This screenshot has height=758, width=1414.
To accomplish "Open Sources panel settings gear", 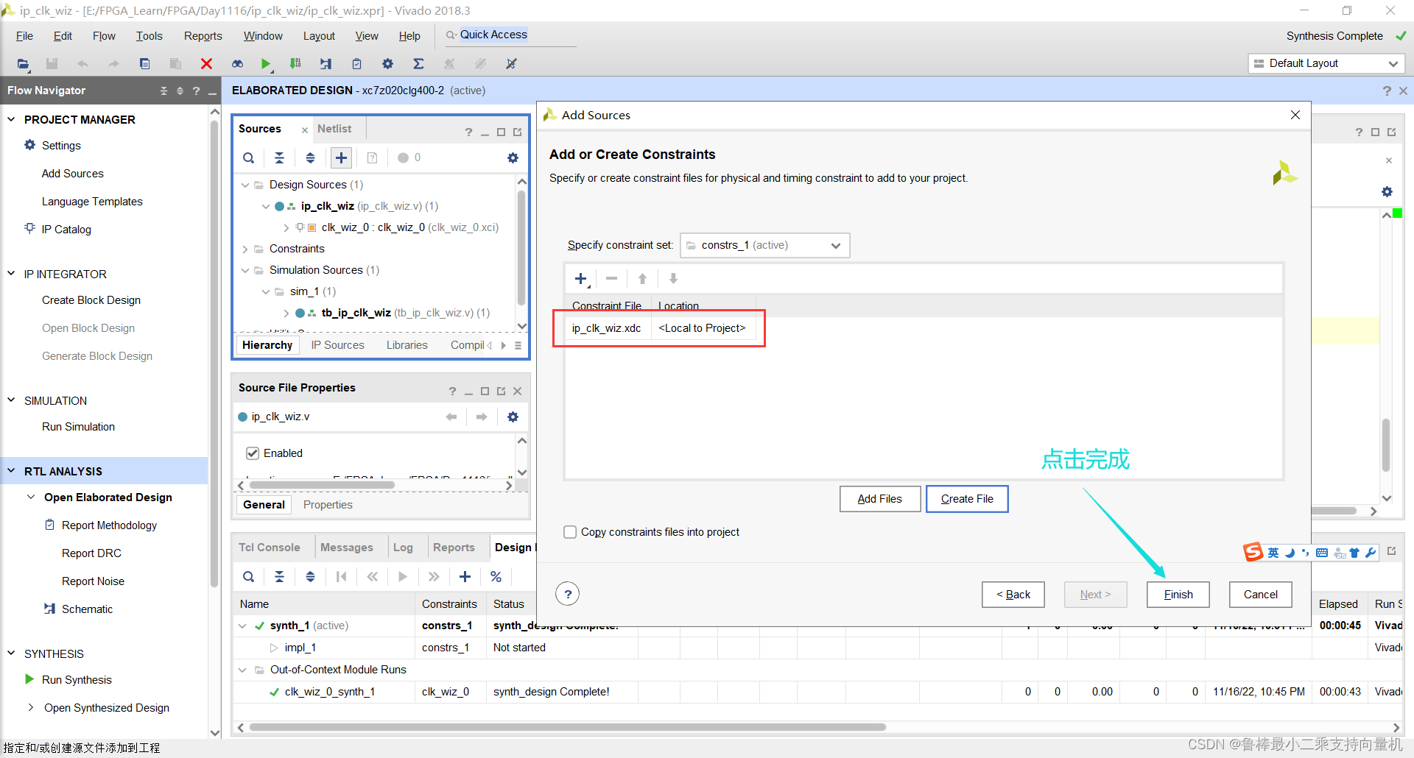I will click(513, 157).
